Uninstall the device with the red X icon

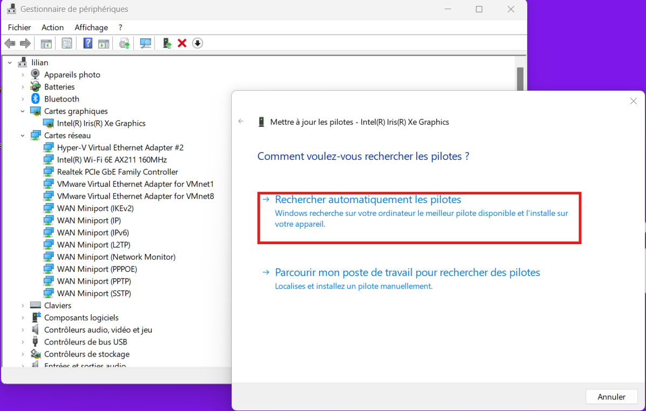tap(182, 43)
